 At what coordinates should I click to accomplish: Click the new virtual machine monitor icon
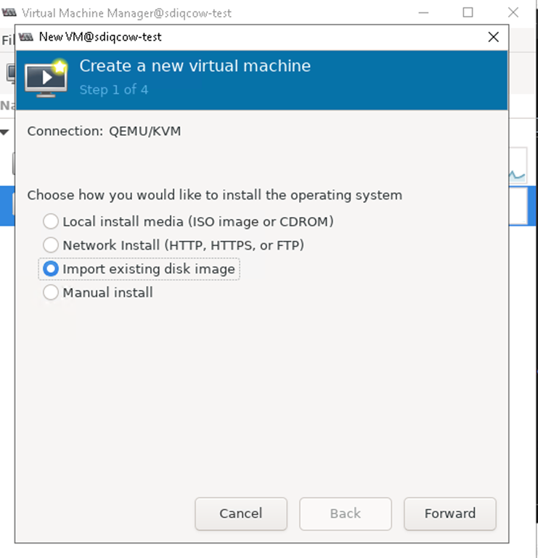tap(46, 78)
